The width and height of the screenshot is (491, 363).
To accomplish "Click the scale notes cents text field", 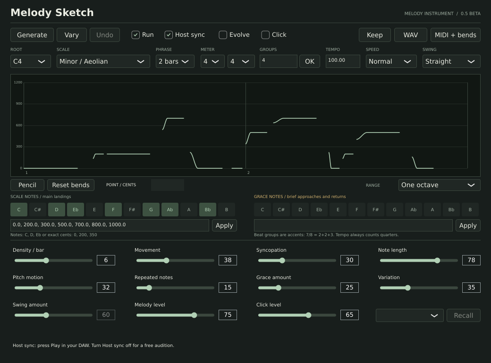I will (110, 225).
